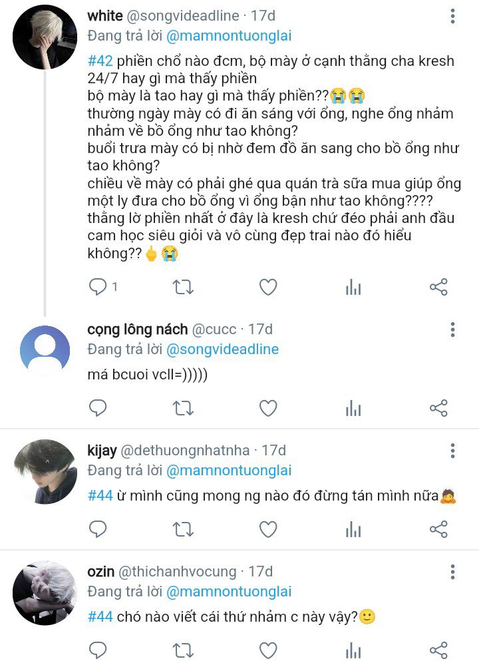
Task: Retweet white's tweet about #42
Action: click(183, 287)
